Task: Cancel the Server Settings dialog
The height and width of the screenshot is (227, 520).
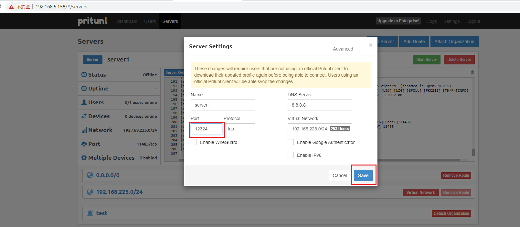Action: coord(340,175)
